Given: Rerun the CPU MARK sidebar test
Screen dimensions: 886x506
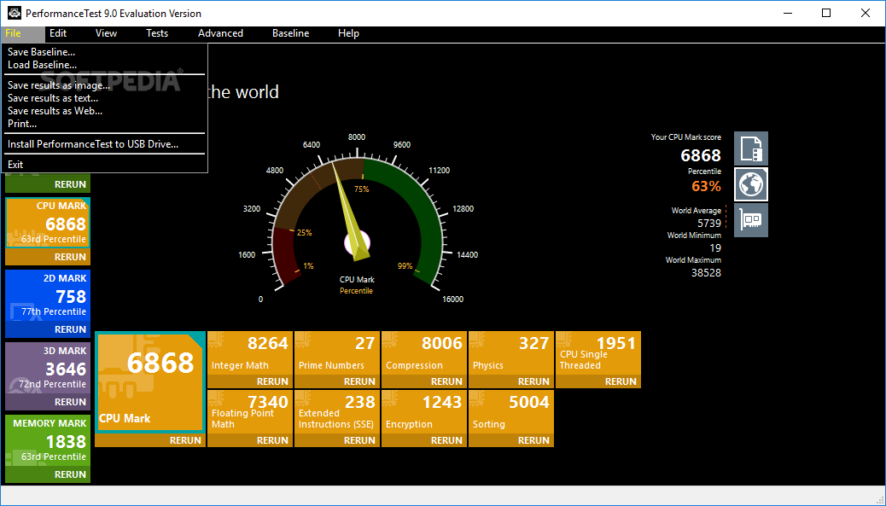Looking at the screenshot, I should click(70, 257).
